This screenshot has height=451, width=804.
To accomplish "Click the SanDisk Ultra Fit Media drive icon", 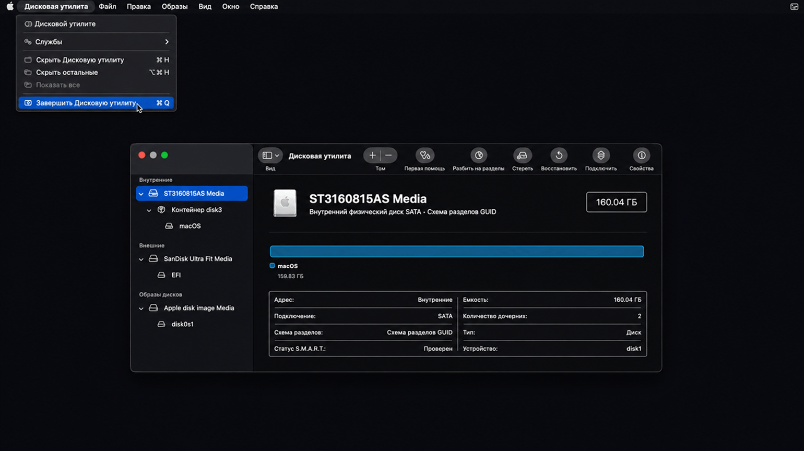I will [x=153, y=259].
